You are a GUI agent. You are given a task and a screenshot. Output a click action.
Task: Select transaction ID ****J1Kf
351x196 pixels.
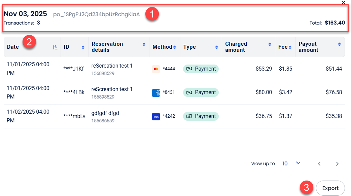[x=74, y=69]
